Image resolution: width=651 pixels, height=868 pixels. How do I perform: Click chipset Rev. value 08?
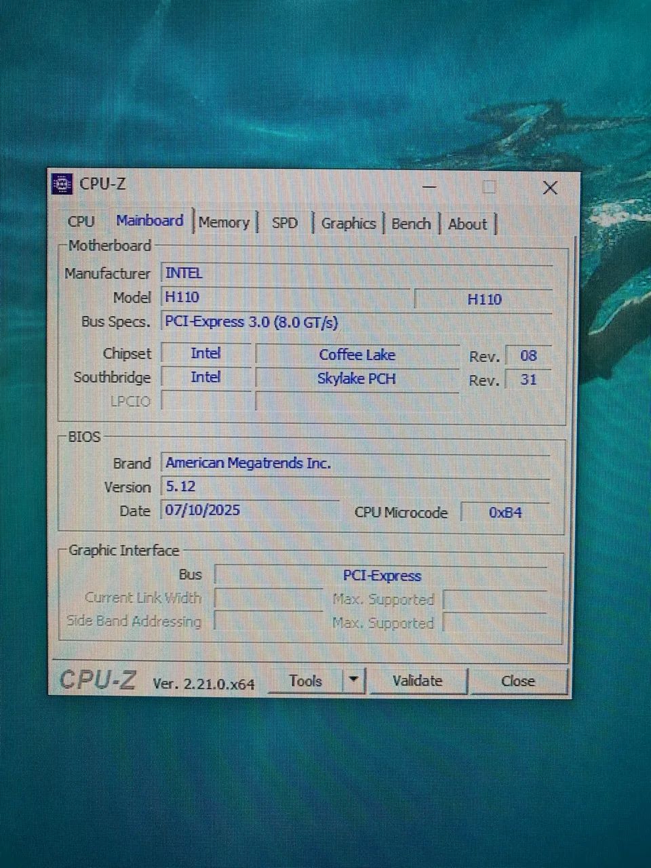click(528, 355)
